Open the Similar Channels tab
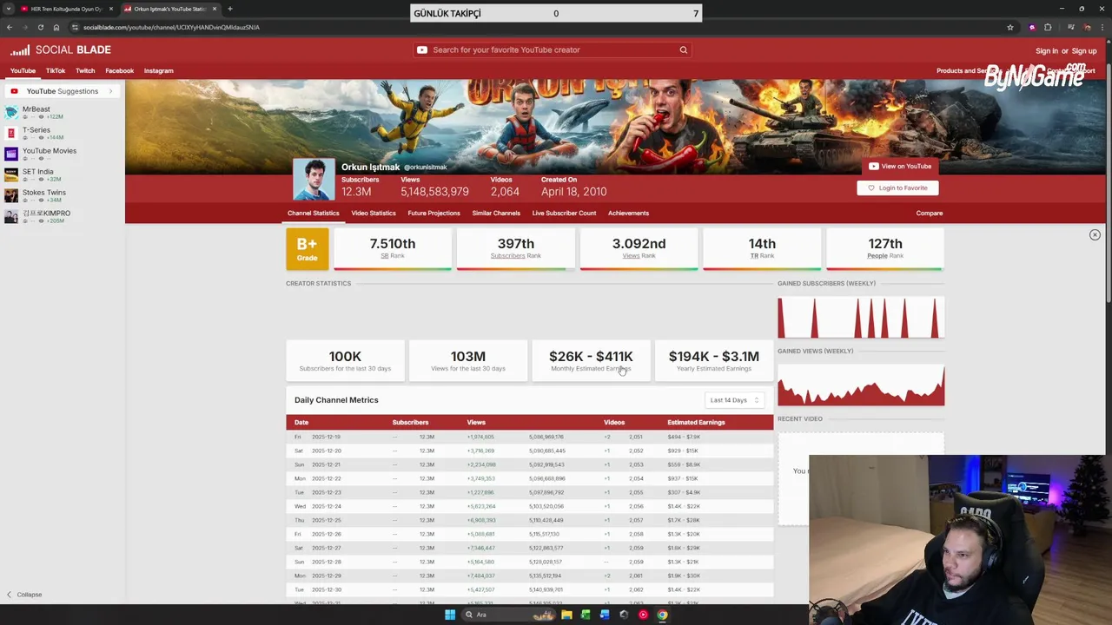 click(496, 213)
